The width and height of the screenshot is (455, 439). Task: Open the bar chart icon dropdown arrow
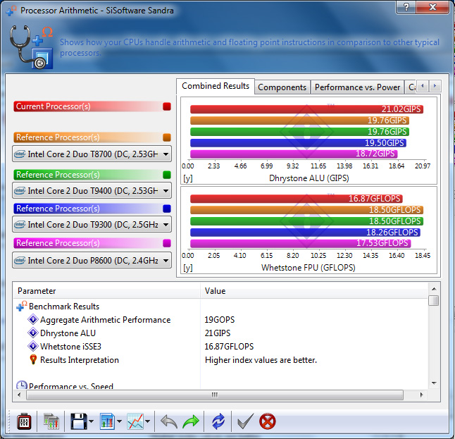(x=119, y=421)
